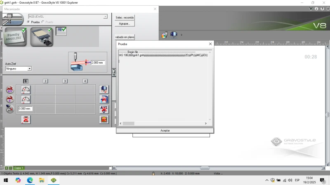The image size is (330, 185).
Task: Open the Windows Start menu
Action: click(6, 180)
